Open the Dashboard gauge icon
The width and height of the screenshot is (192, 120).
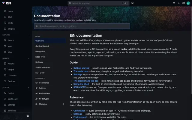pyautogui.click(x=5, y=99)
